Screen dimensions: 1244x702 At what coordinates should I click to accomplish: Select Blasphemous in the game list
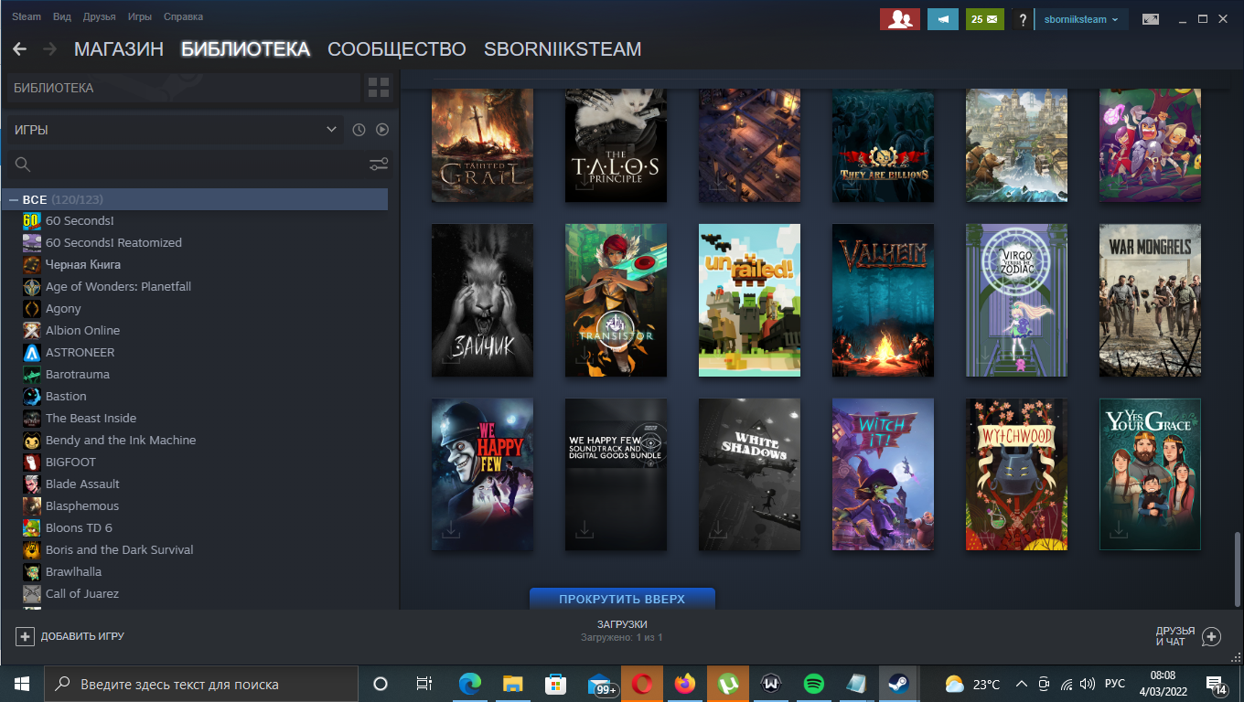pyautogui.click(x=82, y=505)
